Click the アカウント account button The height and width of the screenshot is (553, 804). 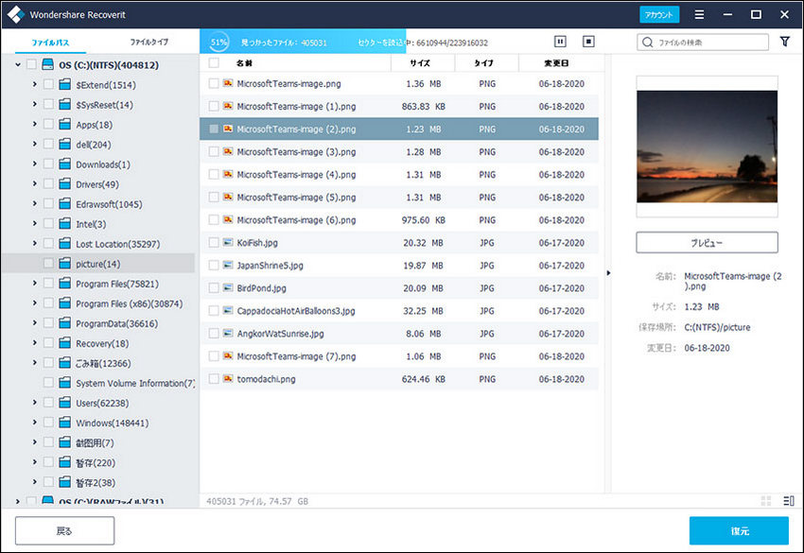click(x=659, y=14)
